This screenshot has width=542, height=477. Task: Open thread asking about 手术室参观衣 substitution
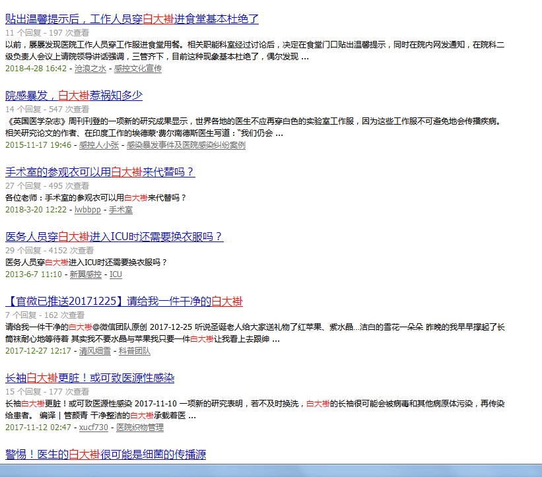(x=99, y=172)
